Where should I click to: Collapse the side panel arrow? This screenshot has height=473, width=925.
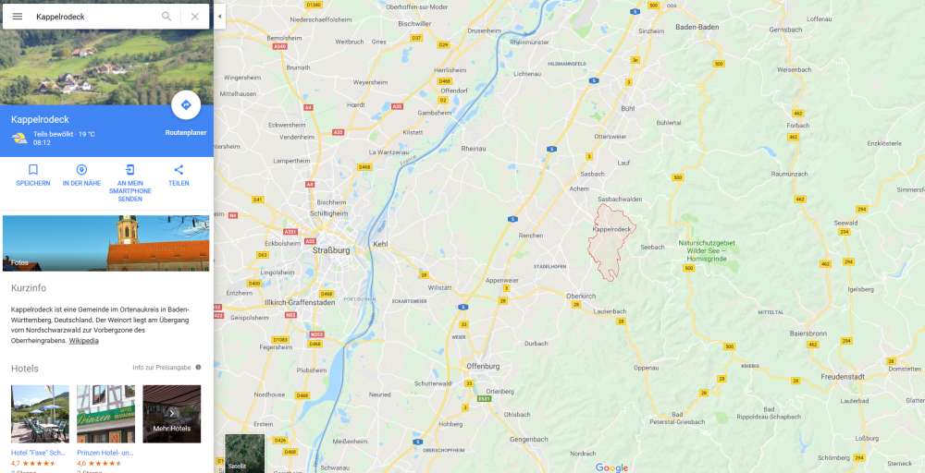(219, 17)
